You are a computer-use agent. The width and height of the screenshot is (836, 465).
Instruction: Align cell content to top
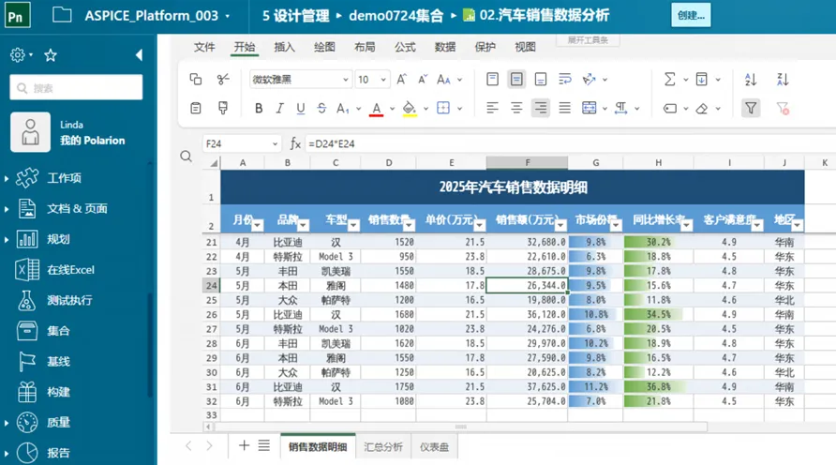click(493, 80)
